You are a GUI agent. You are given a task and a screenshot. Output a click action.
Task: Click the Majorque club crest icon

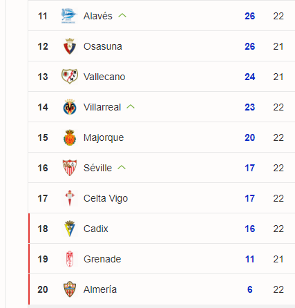(70, 137)
